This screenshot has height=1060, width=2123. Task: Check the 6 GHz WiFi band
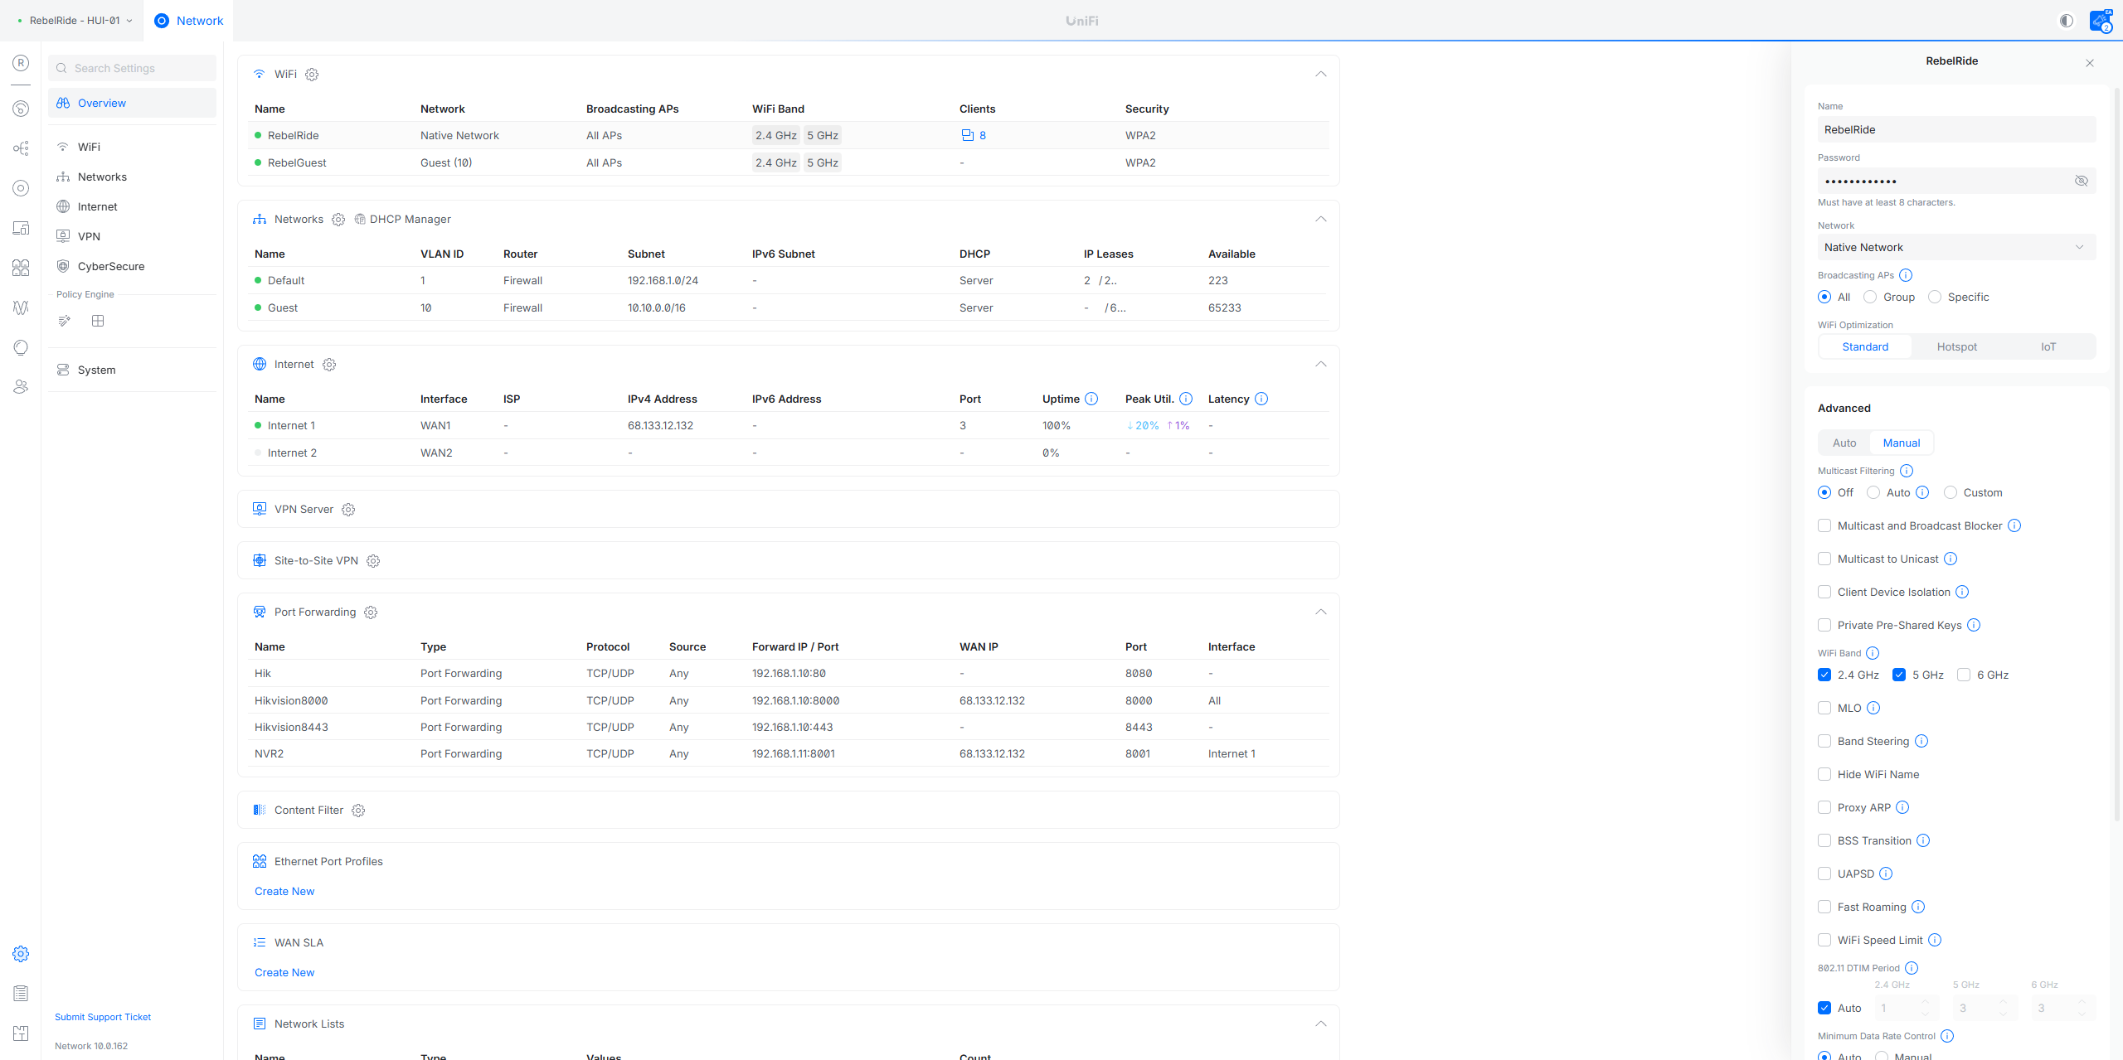click(1964, 675)
